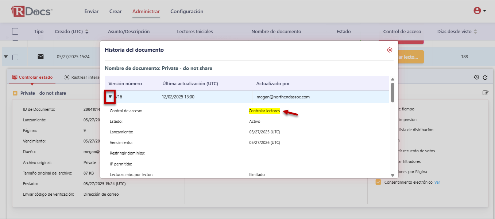Click the refresh arrow icon

pos(485,77)
